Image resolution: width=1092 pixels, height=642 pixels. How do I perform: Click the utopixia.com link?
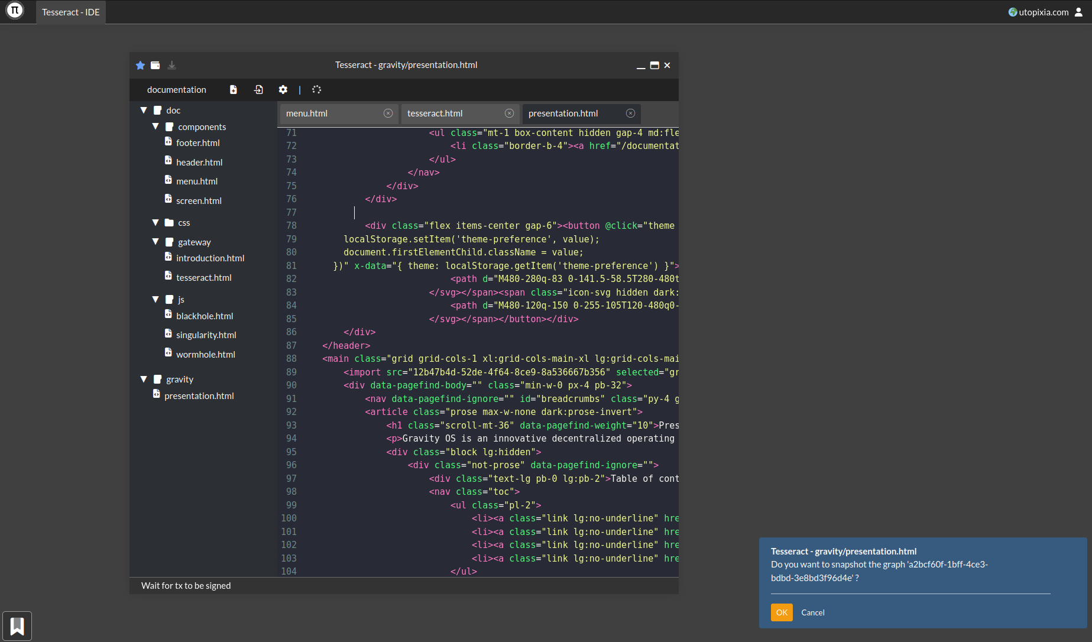(x=1044, y=12)
